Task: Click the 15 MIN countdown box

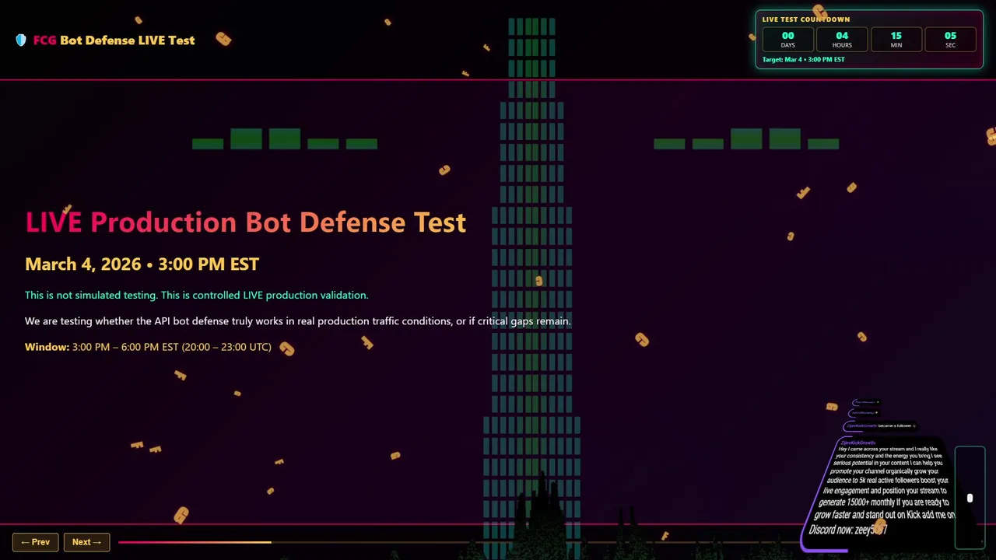Action: click(896, 40)
